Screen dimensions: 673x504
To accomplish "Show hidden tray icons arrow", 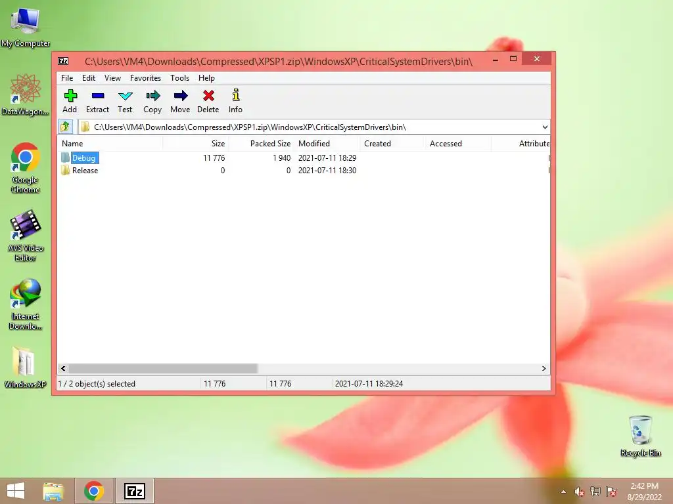I will point(563,492).
